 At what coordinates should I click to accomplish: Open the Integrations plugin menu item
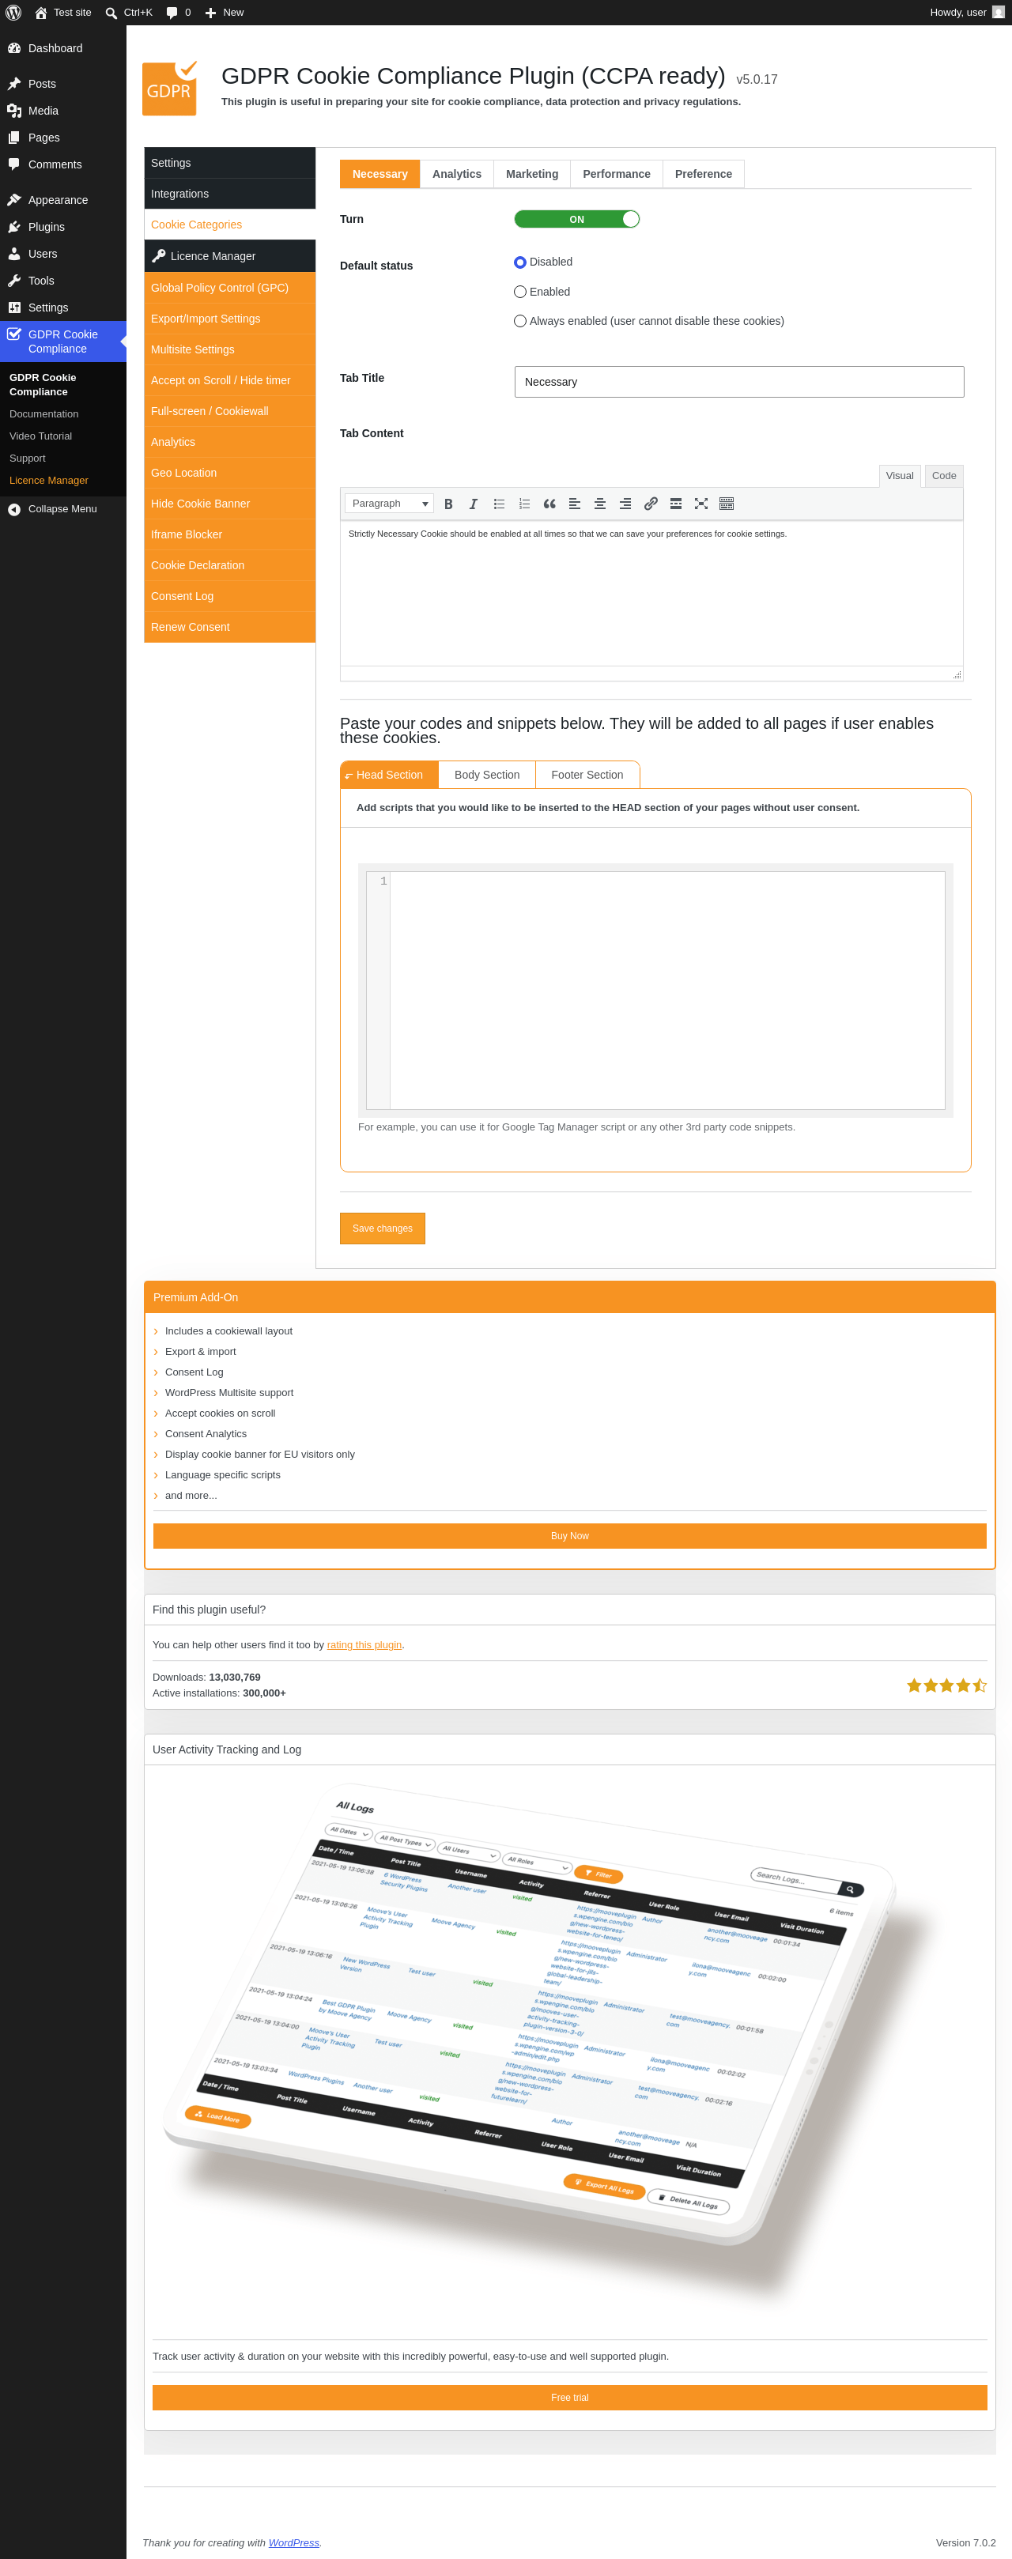229,194
